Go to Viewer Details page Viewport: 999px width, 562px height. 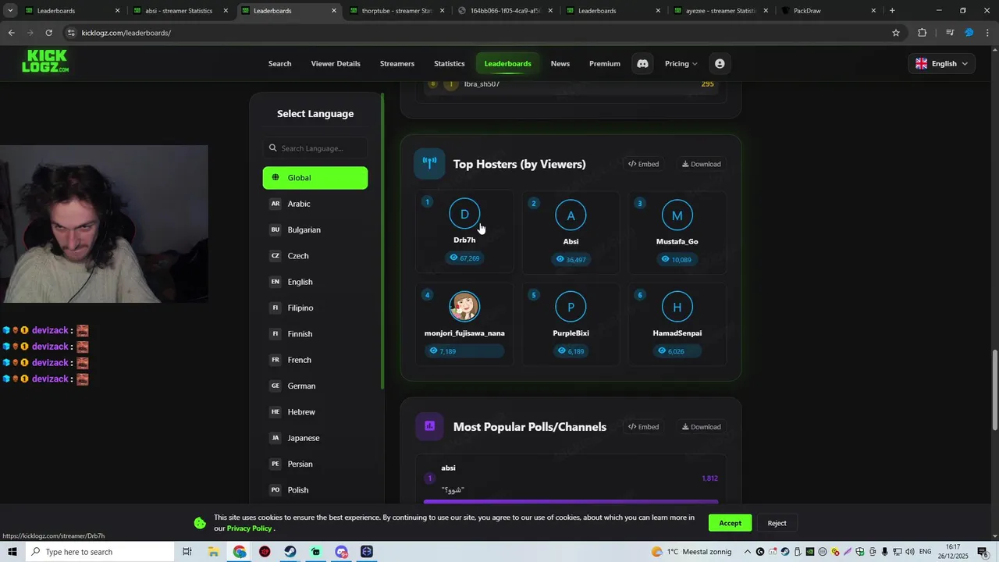(x=336, y=63)
